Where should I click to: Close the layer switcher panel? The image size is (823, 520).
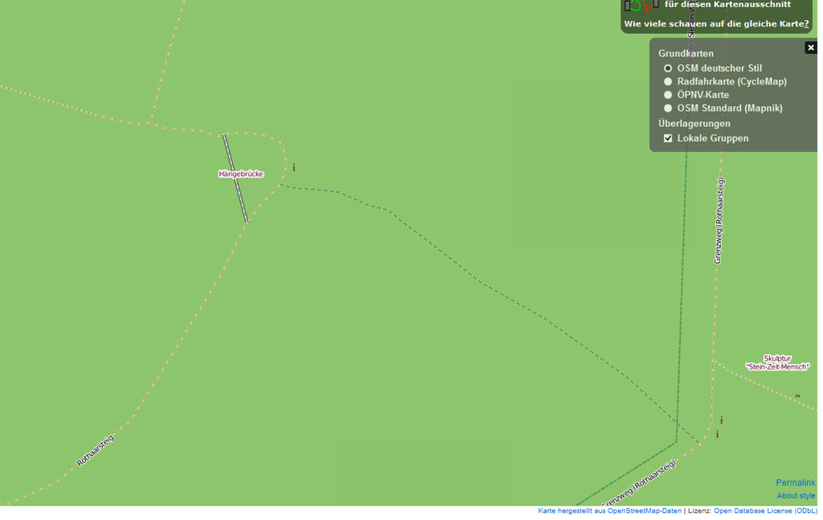coord(810,47)
